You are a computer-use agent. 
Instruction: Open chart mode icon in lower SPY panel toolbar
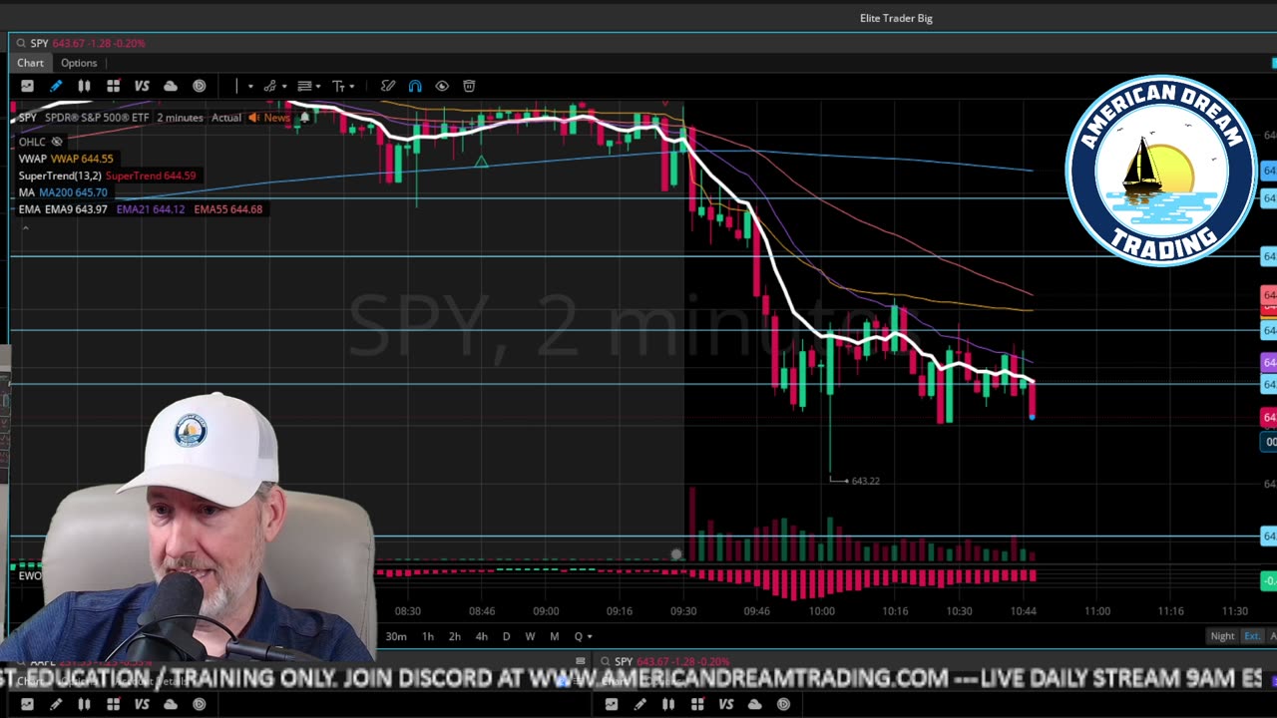pos(612,704)
